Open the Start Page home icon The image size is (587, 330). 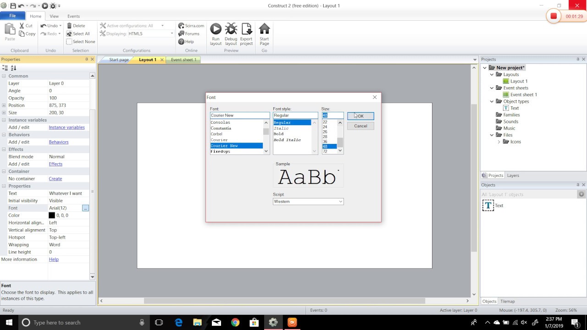264,29
